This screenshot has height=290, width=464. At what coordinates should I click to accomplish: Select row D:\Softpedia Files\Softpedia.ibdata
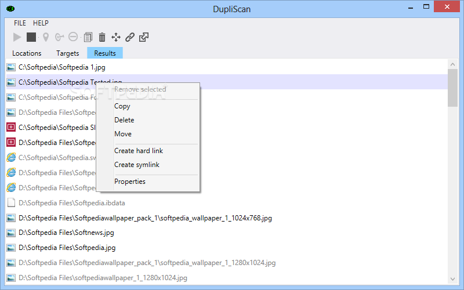227,202
